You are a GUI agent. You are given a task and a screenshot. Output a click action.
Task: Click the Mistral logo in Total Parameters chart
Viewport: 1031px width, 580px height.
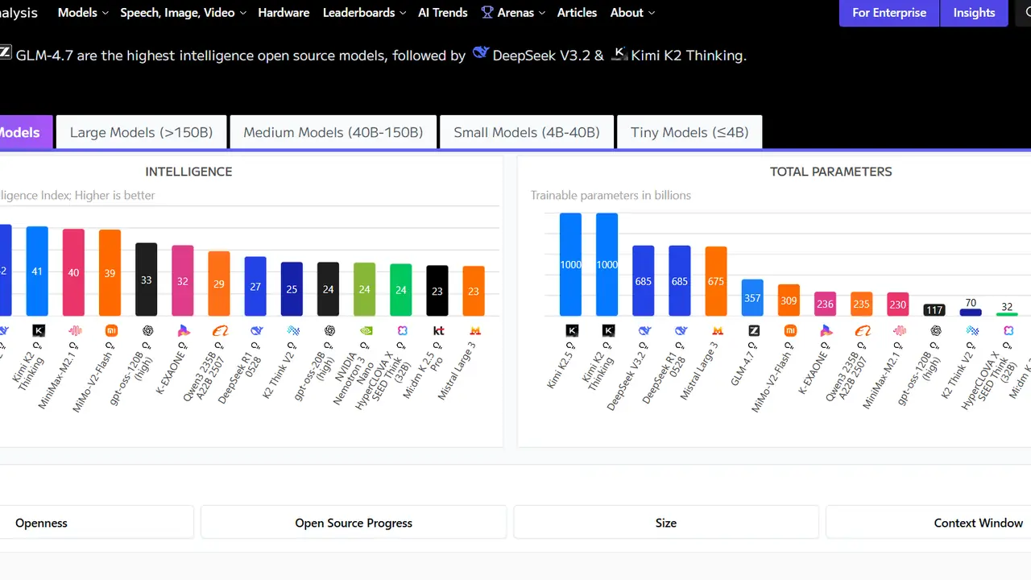pyautogui.click(x=717, y=330)
